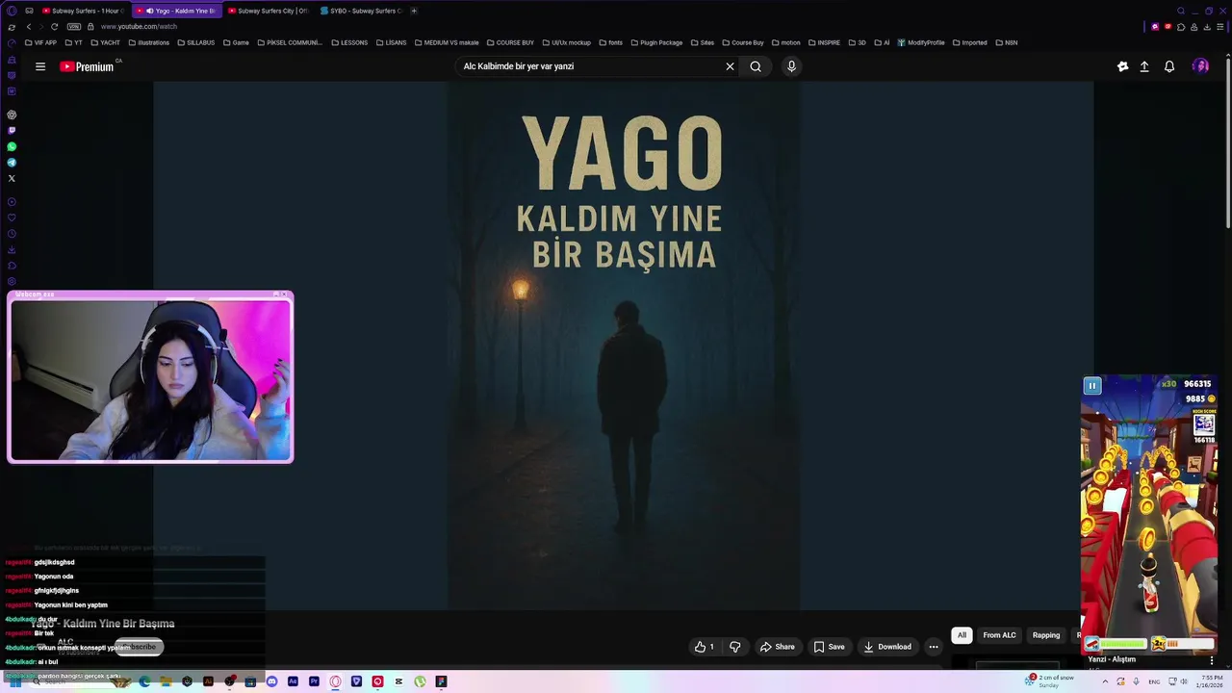Select the Rapping filter chip
Screen dimensions: 1232x693
1046,635
